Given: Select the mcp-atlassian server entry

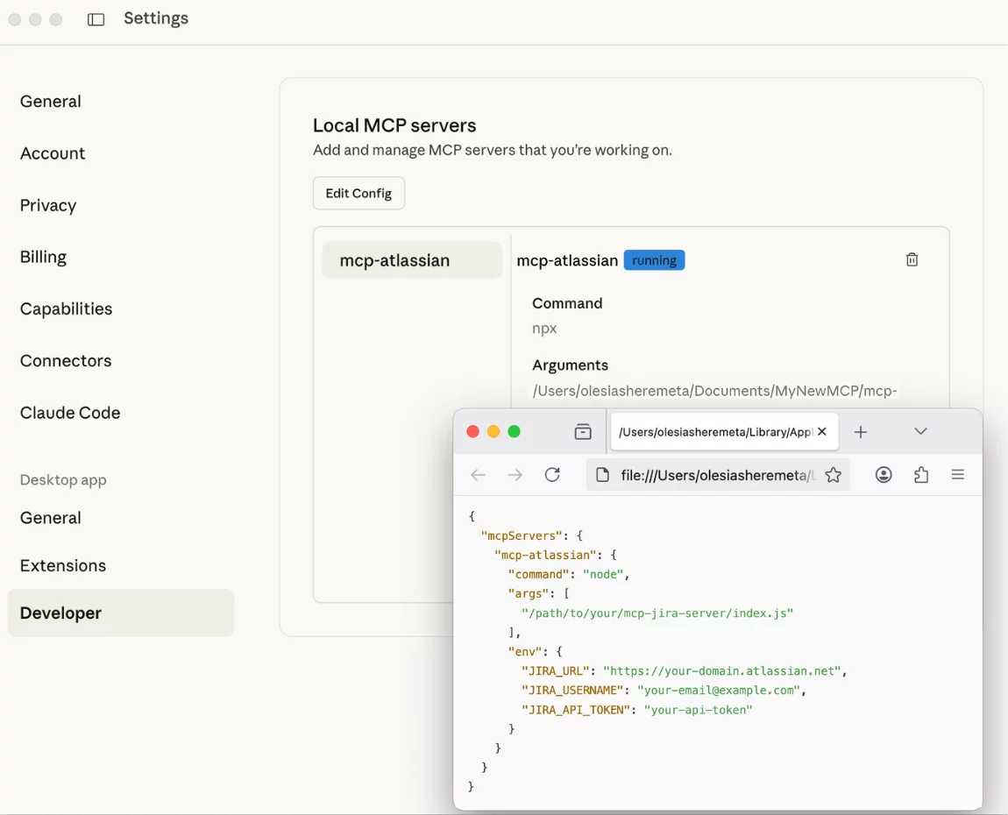Looking at the screenshot, I should (x=411, y=259).
